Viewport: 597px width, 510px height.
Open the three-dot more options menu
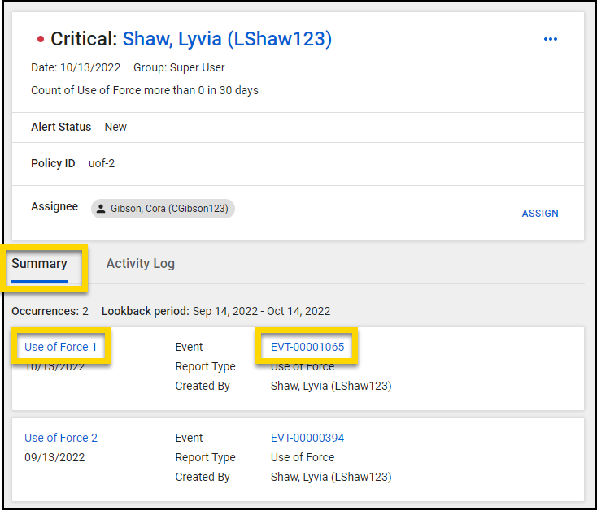coord(551,39)
